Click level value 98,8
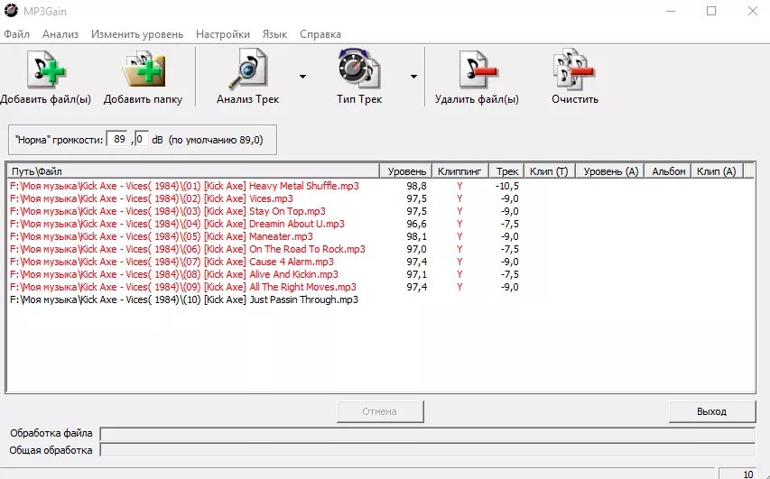This screenshot has width=770, height=479. tap(416, 186)
